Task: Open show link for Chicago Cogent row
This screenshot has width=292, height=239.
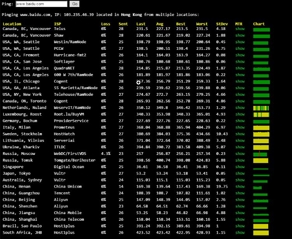Action: (240, 81)
